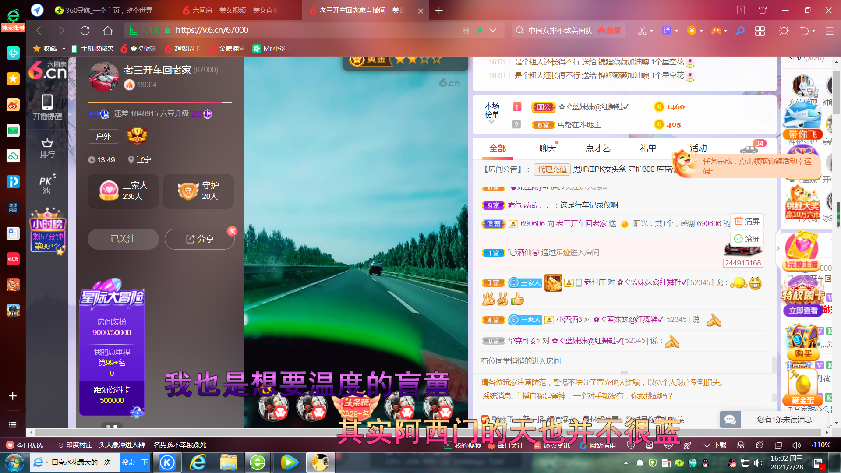Open the elephant news headline link
841x473 pixels.
[x=136, y=445]
